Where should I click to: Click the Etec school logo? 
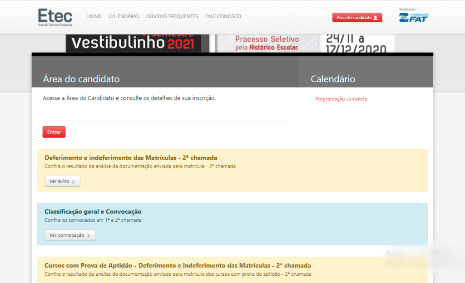point(54,17)
